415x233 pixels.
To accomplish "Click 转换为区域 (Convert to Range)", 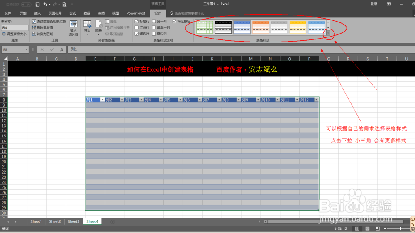I will tap(42, 34).
